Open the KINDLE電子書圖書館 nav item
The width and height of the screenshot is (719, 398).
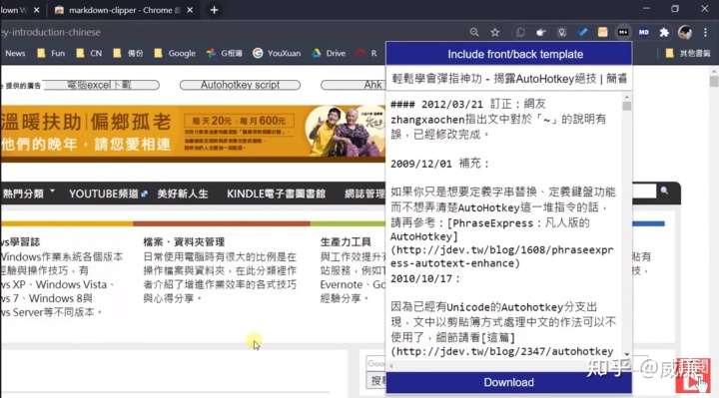pos(276,194)
